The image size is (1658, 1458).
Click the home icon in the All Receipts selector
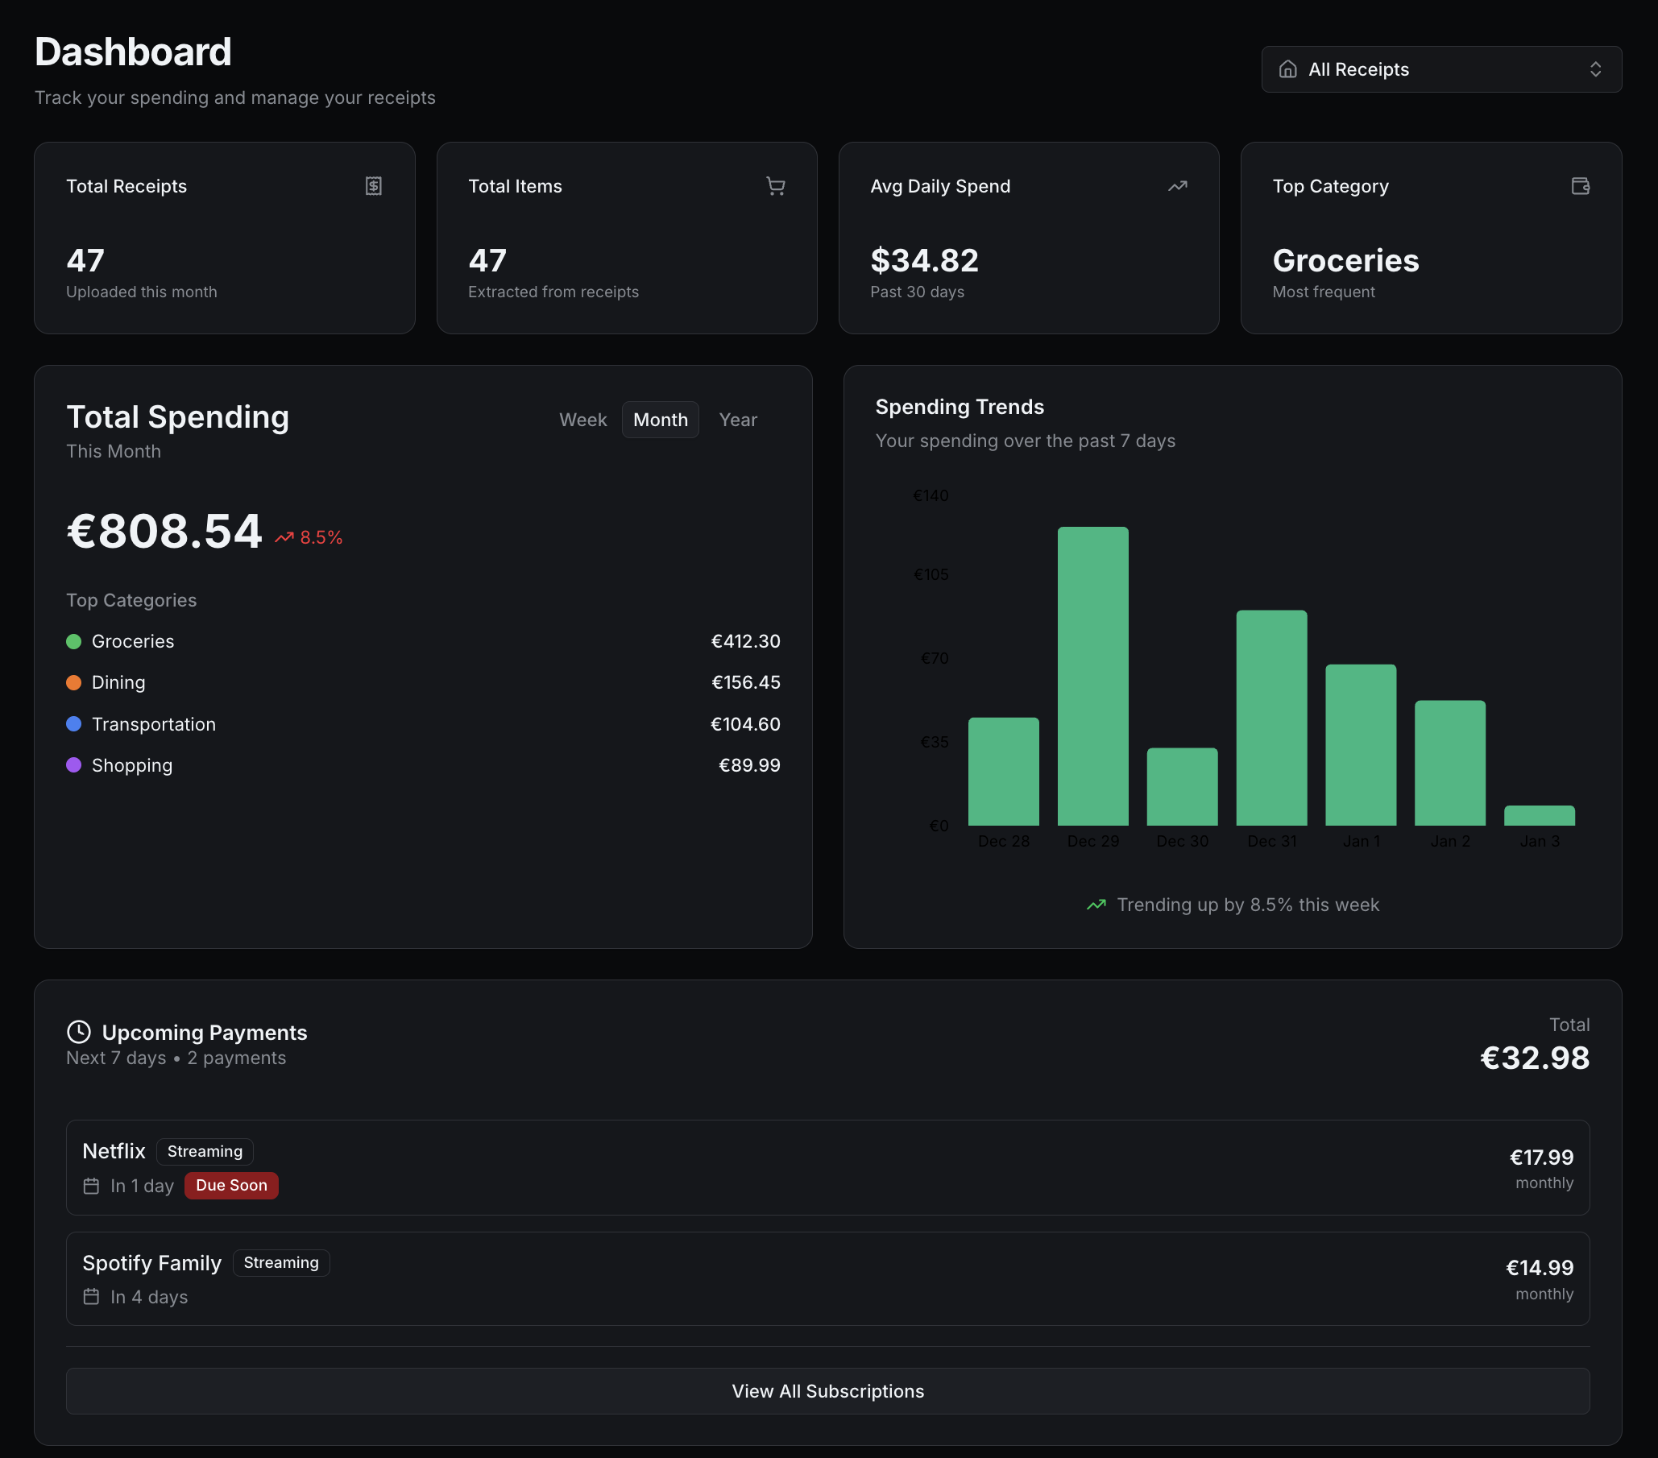coord(1289,69)
